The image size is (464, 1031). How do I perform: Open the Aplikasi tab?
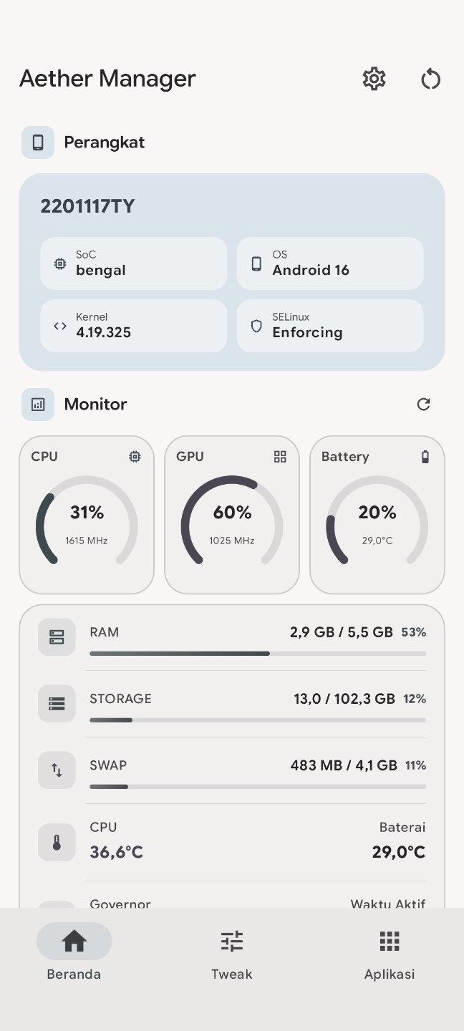point(389,952)
